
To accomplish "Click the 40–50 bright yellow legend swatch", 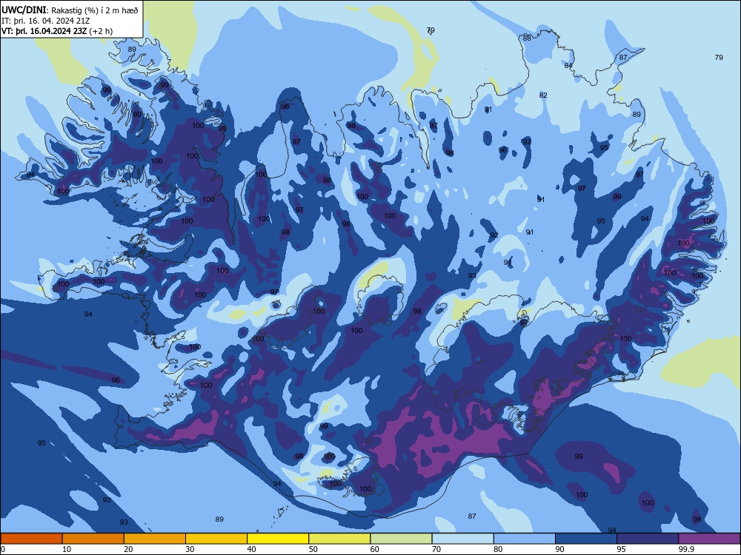I will click(x=278, y=539).
